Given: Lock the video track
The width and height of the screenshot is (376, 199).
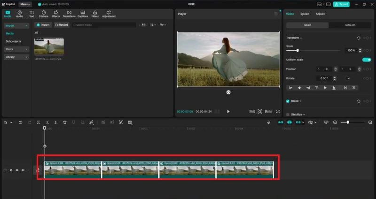Looking at the screenshot, I should click(x=11, y=170).
